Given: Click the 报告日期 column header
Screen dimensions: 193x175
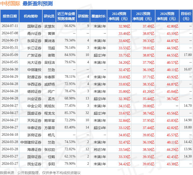Looking at the screenshot, I should (x=10, y=16).
